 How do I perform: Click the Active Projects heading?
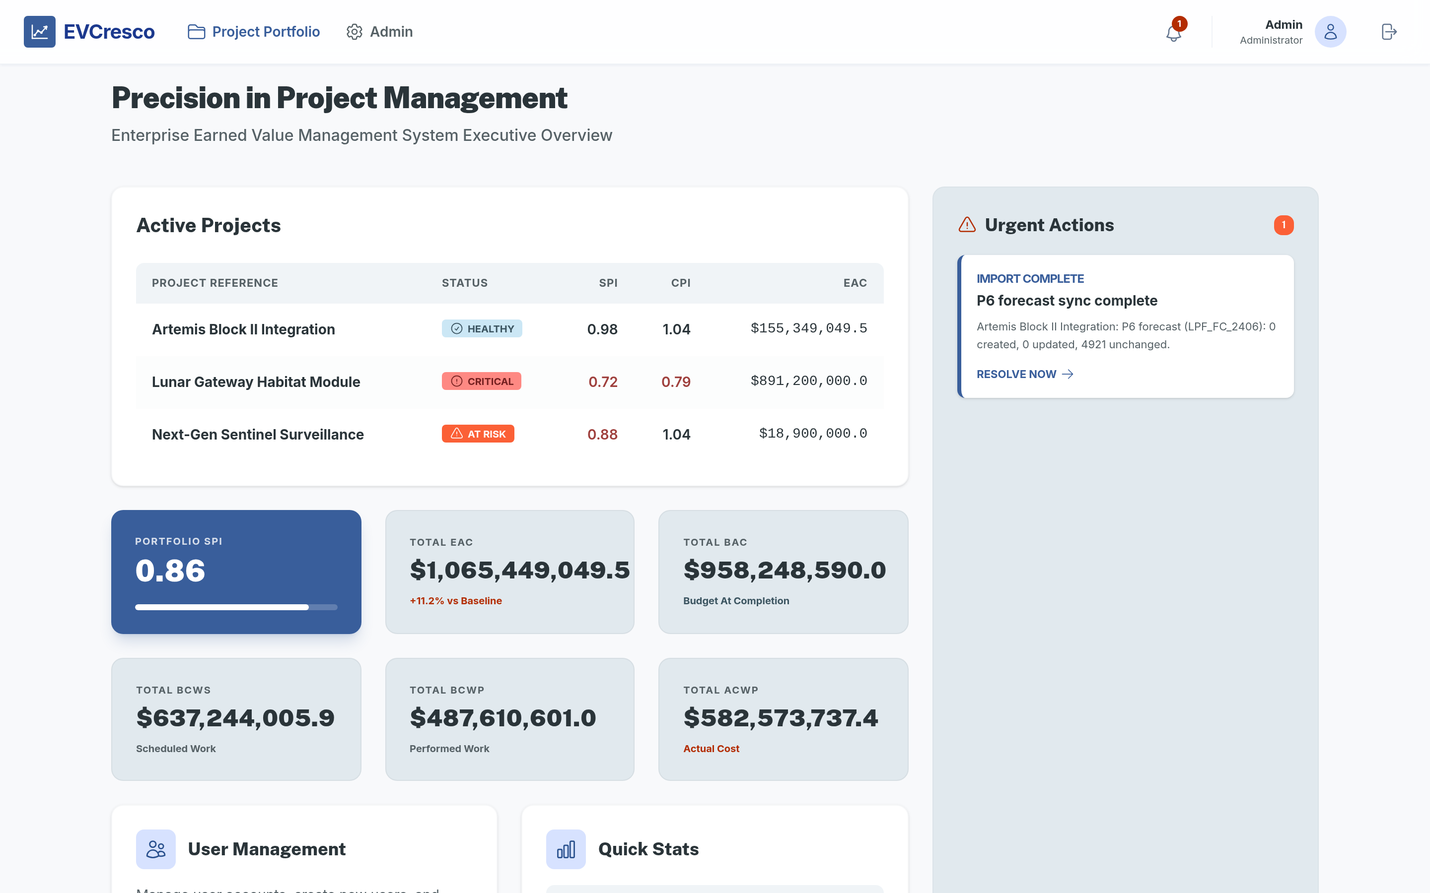coord(209,226)
